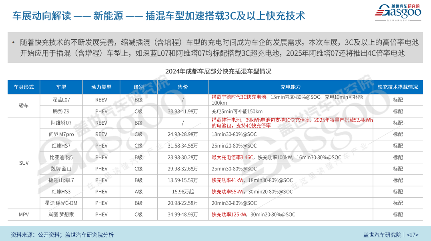Click the 红旗HS7 model name
This screenshot has width=431, height=241.
(x=61, y=146)
